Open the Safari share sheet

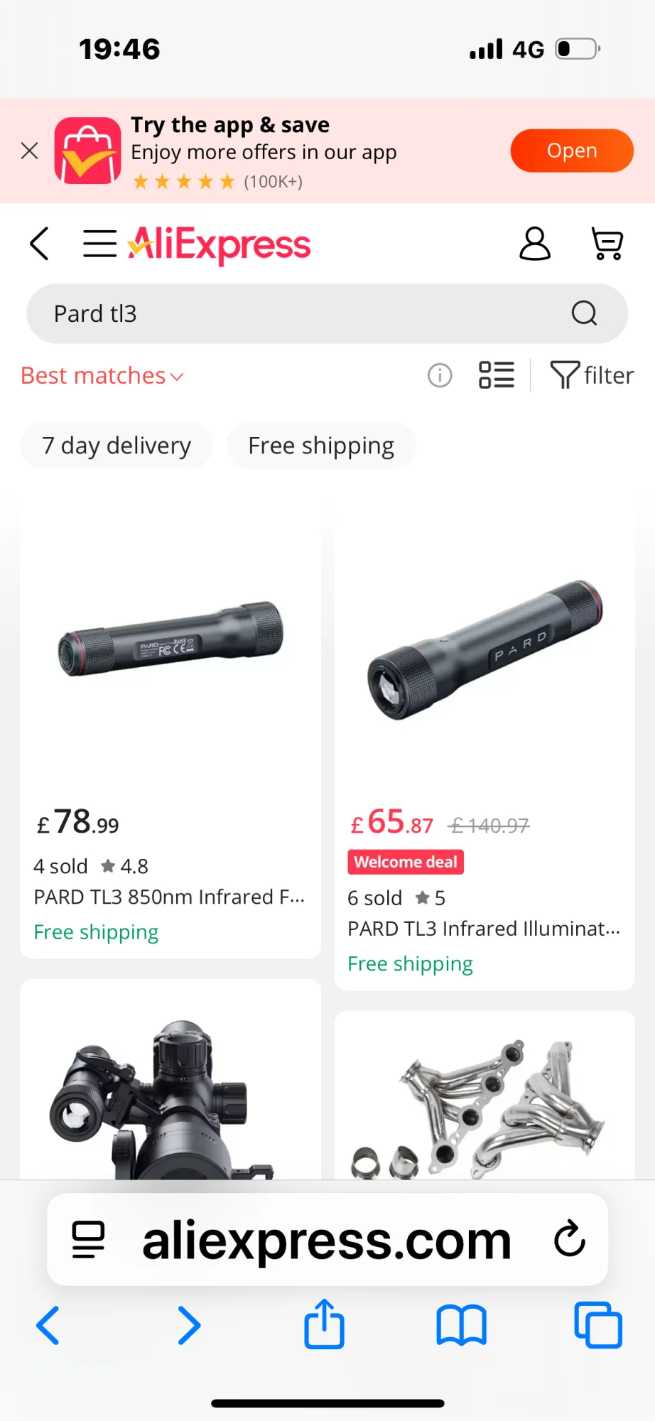coord(325,1324)
